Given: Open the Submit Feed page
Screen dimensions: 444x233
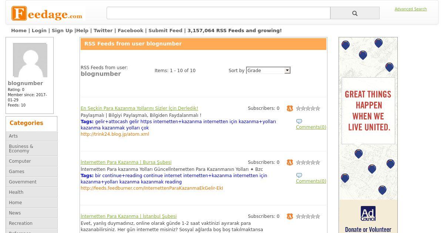Looking at the screenshot, I should (165, 31).
